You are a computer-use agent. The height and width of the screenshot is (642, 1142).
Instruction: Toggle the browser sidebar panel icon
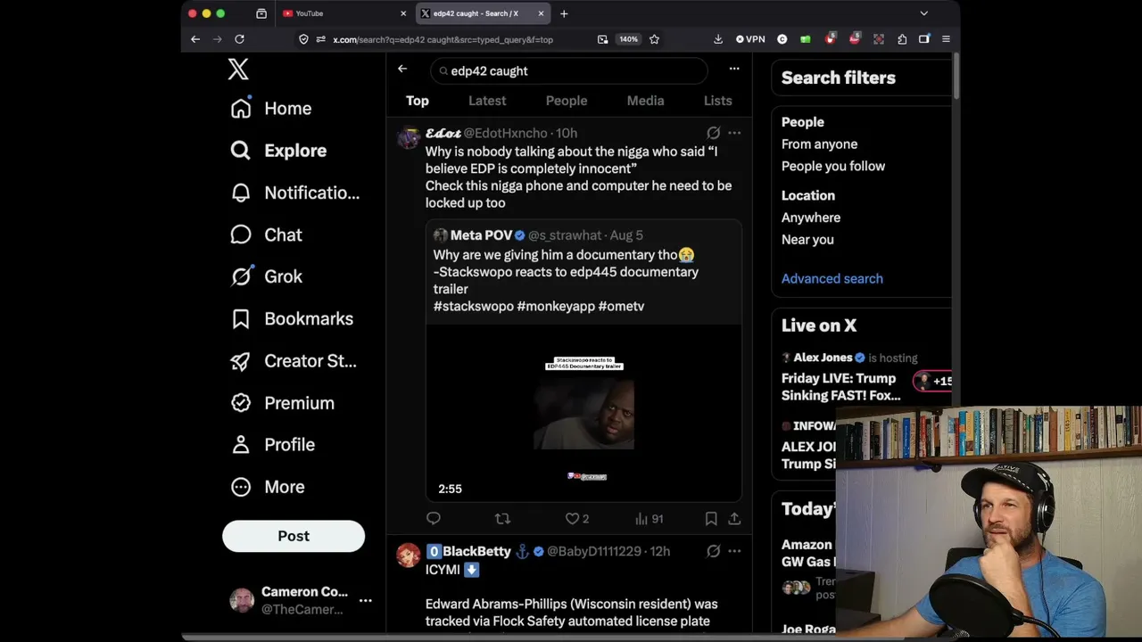coord(924,39)
